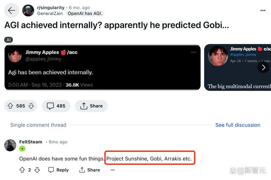This screenshot has height=180, width=271.
Task: Click the AI flair tag
Action: point(9,40)
